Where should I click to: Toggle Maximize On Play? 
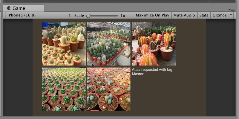tap(153, 15)
